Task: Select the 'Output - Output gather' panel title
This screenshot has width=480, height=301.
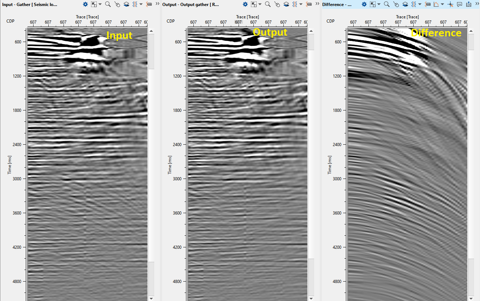Action: [191, 5]
